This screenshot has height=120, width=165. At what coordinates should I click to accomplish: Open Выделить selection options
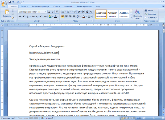click(x=151, y=18)
